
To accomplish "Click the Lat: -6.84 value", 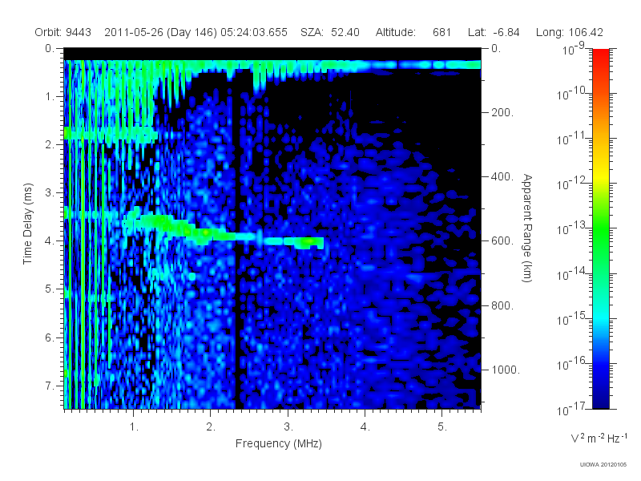I will coord(494,32).
